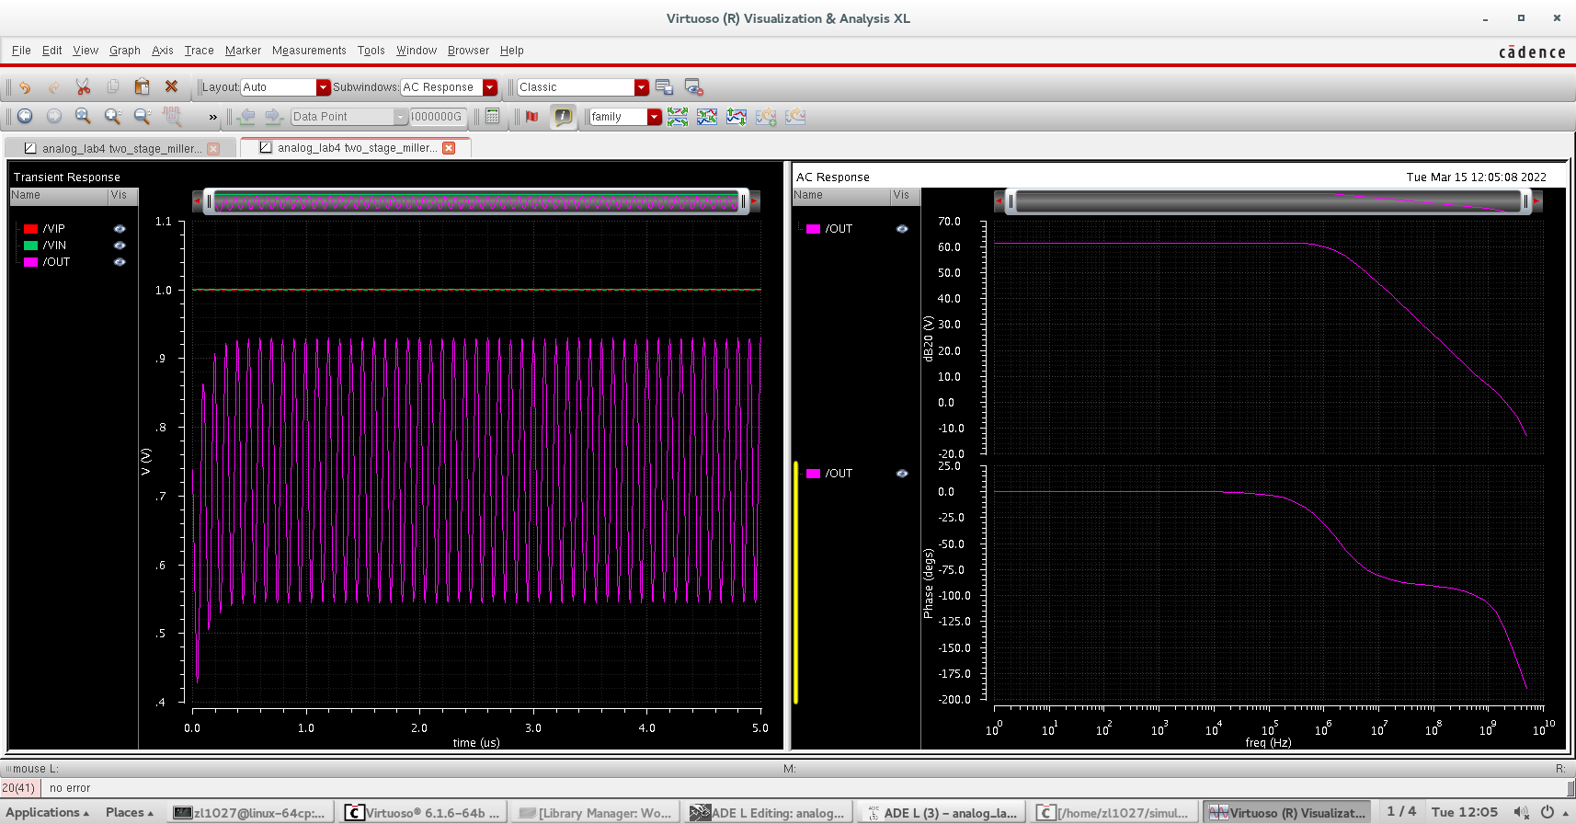Click the Redo arrow icon
Viewport: 1576px width, 824px height.
coord(53,87)
